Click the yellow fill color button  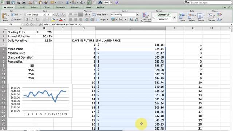coord(53,19)
